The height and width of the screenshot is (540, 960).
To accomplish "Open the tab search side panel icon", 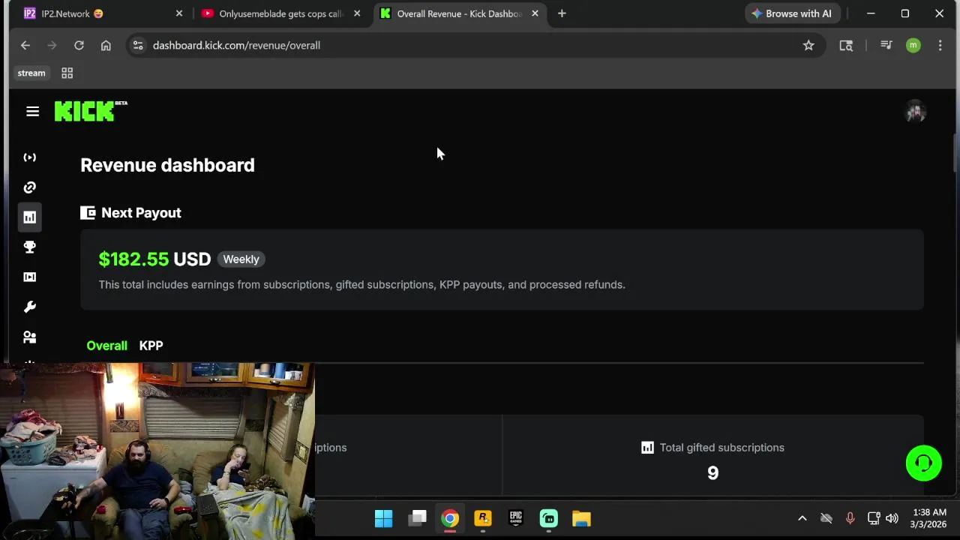I will [x=846, y=46].
